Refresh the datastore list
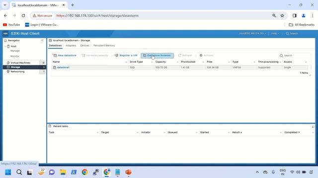Viewport: 318px width, 178px height. 185,55
